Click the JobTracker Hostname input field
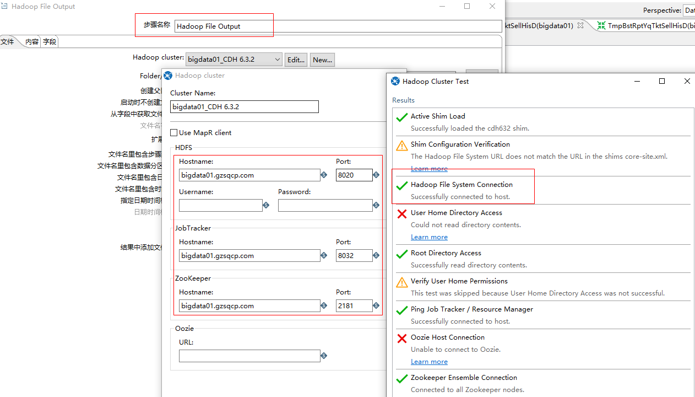The height and width of the screenshot is (397, 695). (249, 256)
